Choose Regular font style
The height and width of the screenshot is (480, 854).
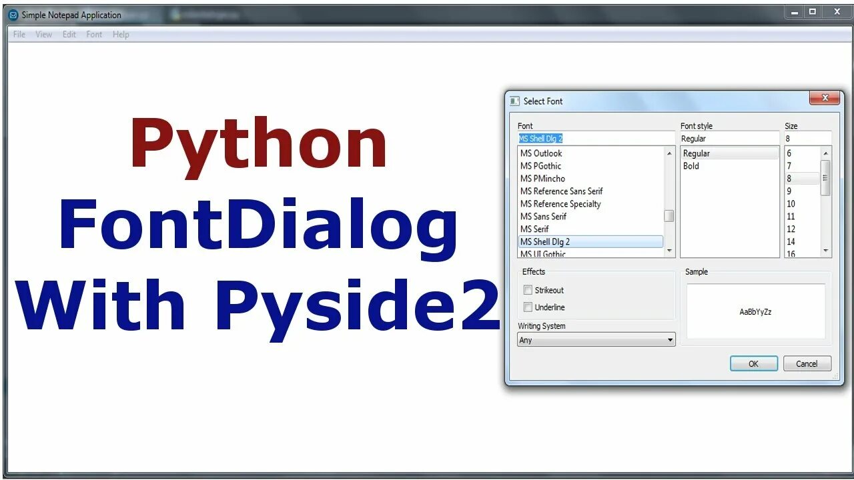[730, 153]
